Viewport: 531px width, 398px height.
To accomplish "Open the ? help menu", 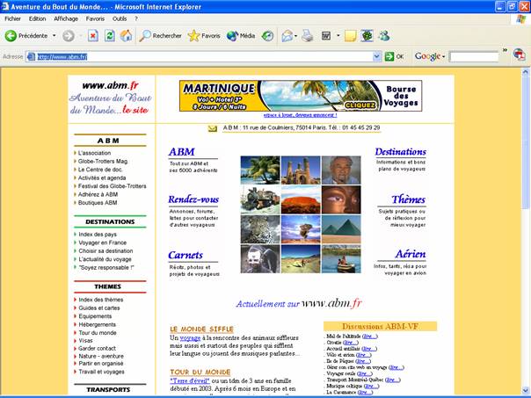I will point(136,19).
